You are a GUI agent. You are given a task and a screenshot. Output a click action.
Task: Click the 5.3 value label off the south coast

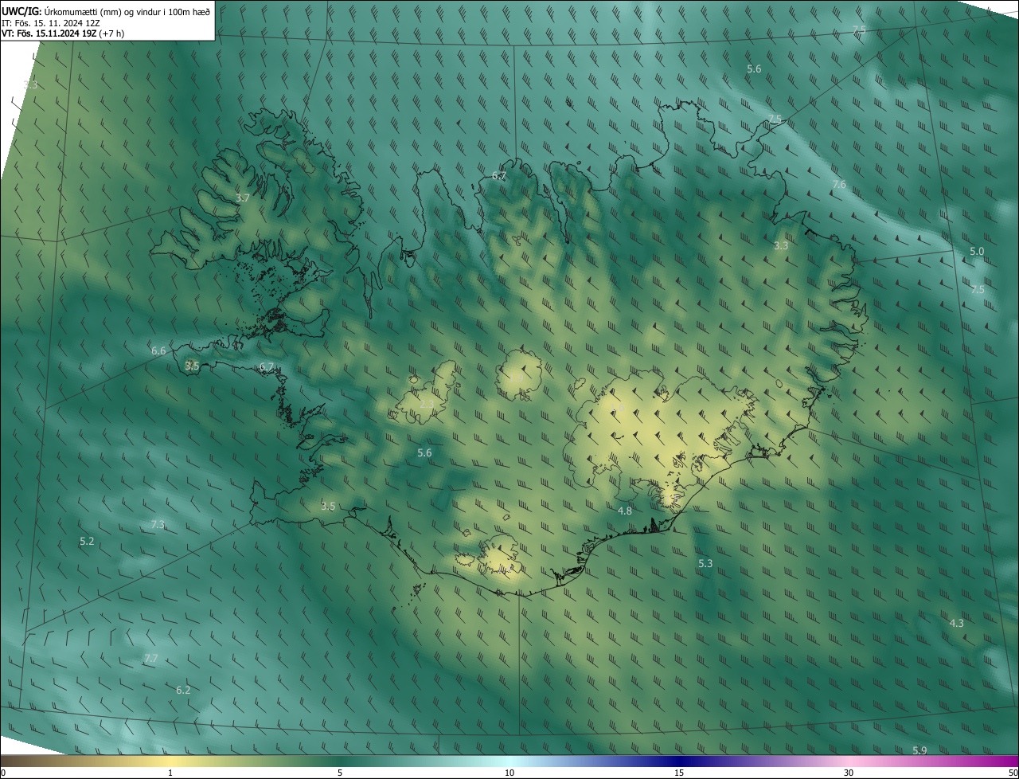coord(705,563)
